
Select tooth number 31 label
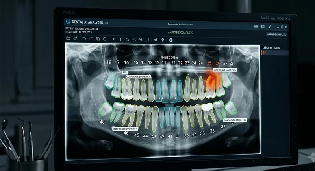tap(178, 136)
